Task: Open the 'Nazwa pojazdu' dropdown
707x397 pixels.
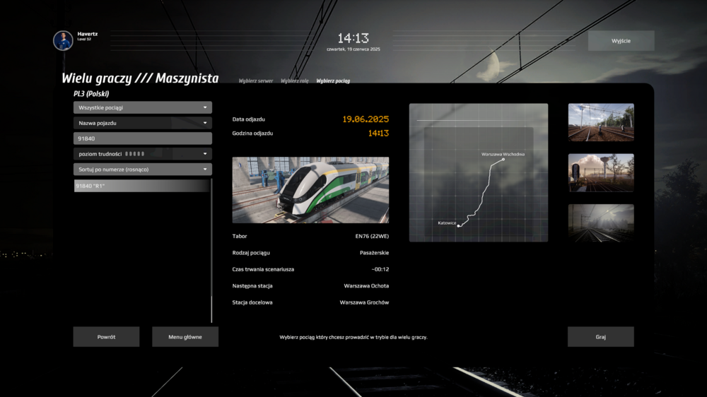Action: click(x=142, y=123)
